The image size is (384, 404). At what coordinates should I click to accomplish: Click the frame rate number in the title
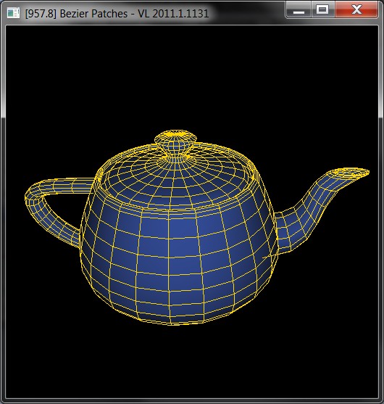click(41, 13)
